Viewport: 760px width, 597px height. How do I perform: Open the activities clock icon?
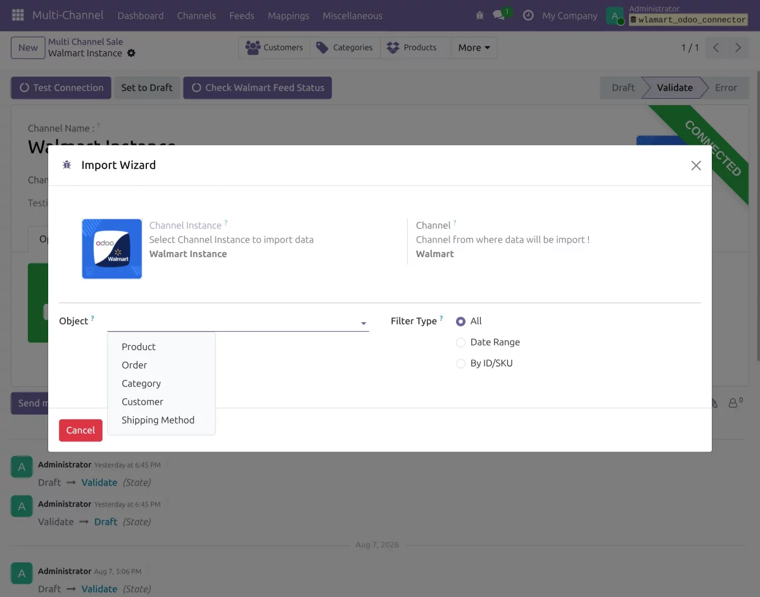528,15
